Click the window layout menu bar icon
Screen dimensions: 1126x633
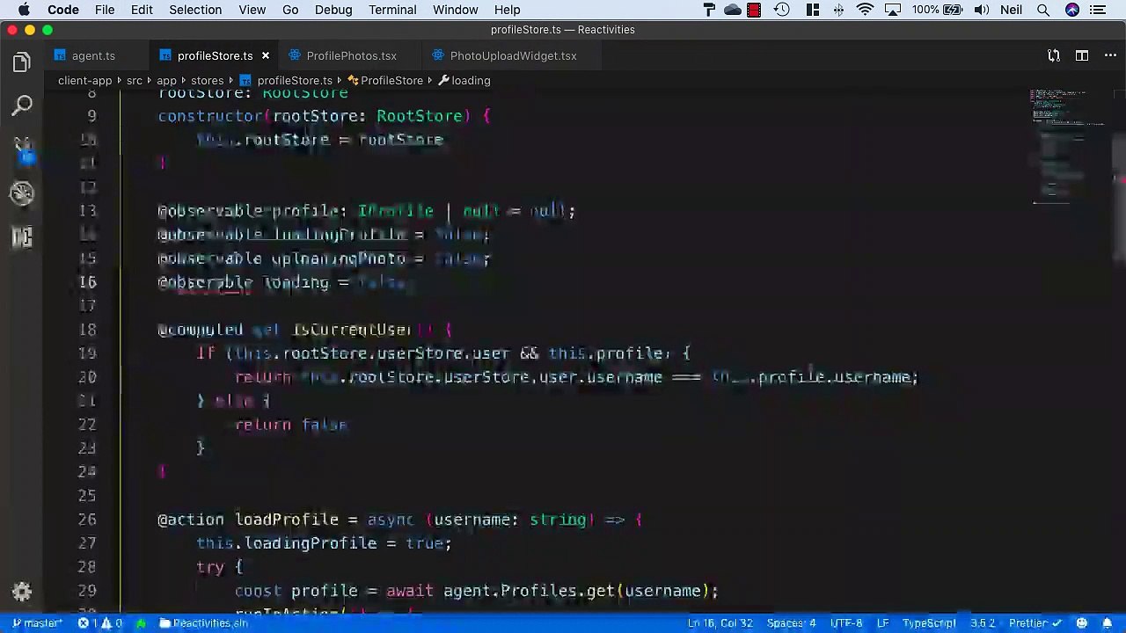pos(813,10)
